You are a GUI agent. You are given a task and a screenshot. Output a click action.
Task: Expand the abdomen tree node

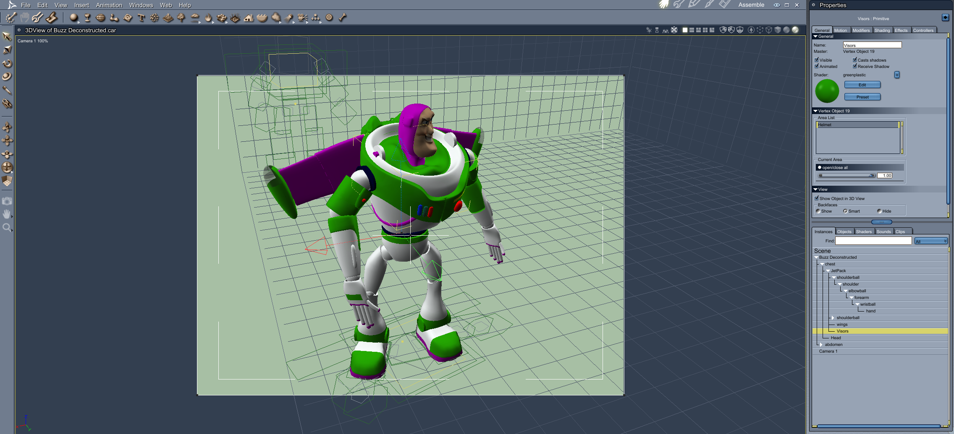pos(821,345)
